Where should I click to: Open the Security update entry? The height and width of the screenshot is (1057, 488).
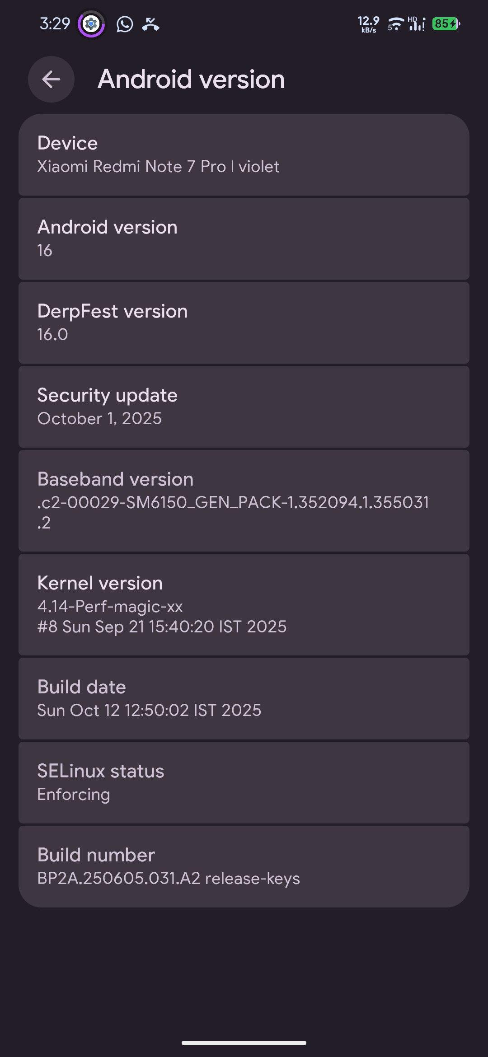[244, 407]
